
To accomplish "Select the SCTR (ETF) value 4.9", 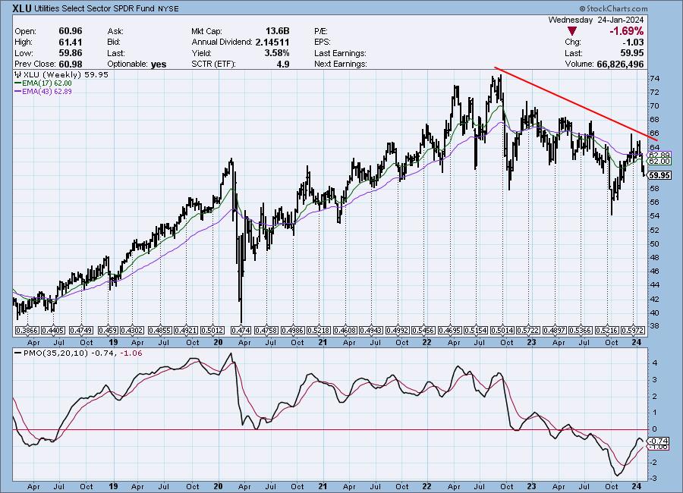I will 283,64.
